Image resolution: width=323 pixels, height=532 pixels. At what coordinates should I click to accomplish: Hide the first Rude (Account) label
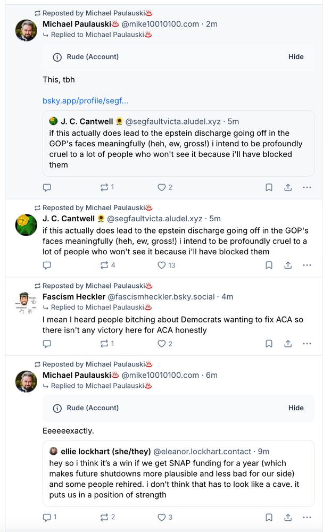296,57
